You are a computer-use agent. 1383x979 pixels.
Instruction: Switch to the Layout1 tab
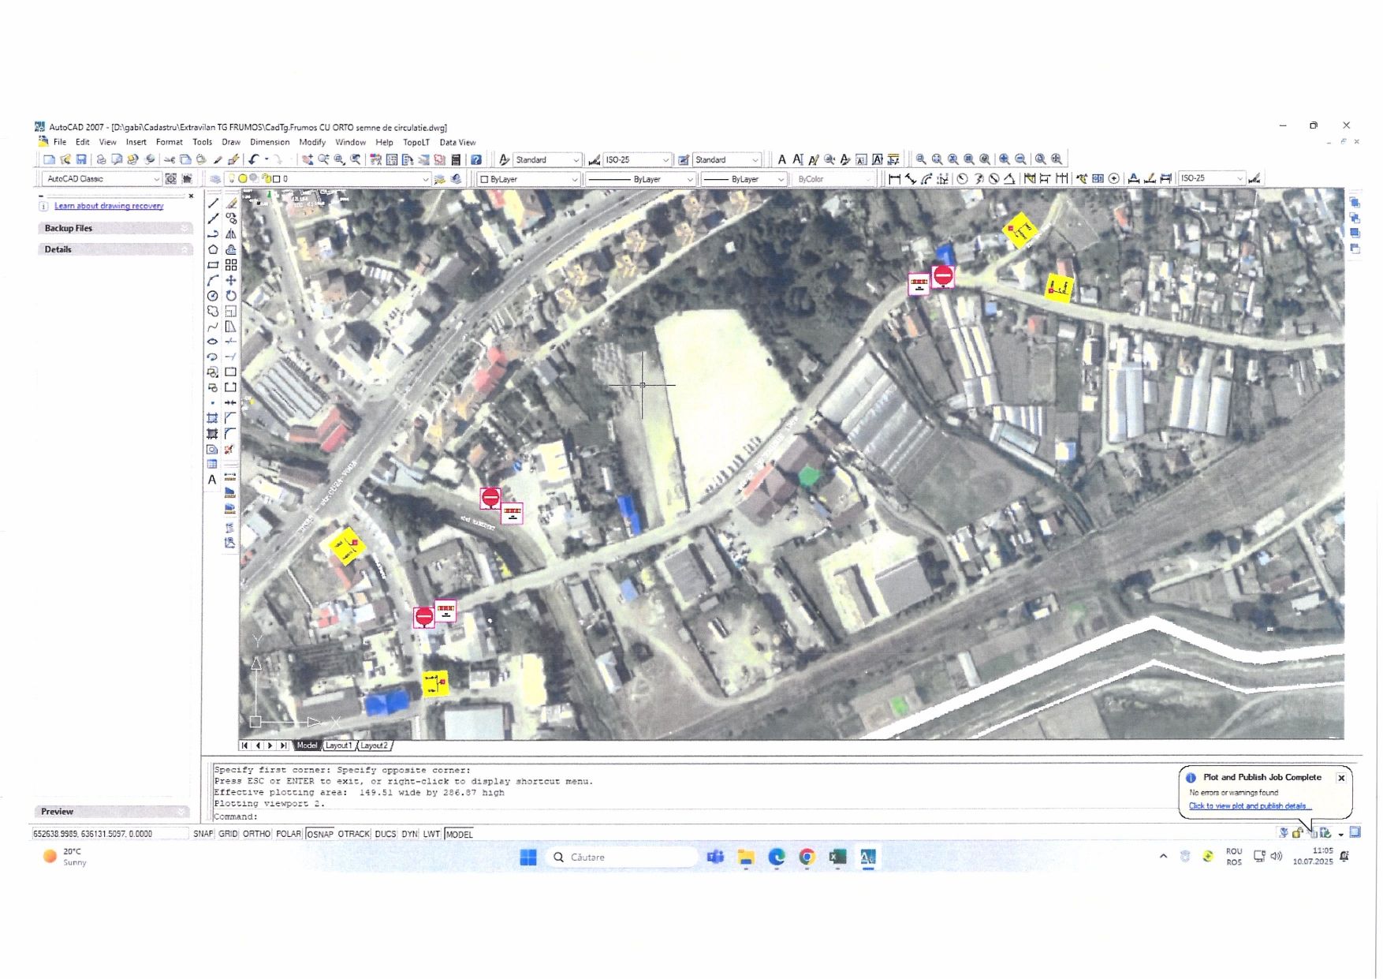tap(338, 745)
